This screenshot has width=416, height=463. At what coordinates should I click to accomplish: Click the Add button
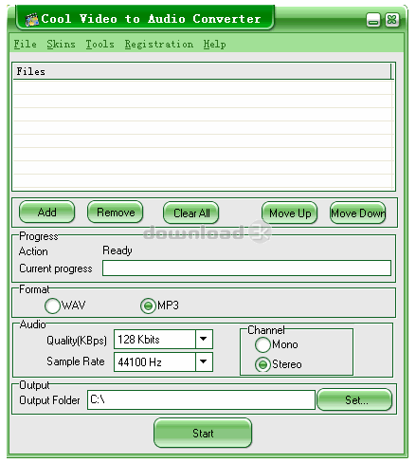click(47, 213)
